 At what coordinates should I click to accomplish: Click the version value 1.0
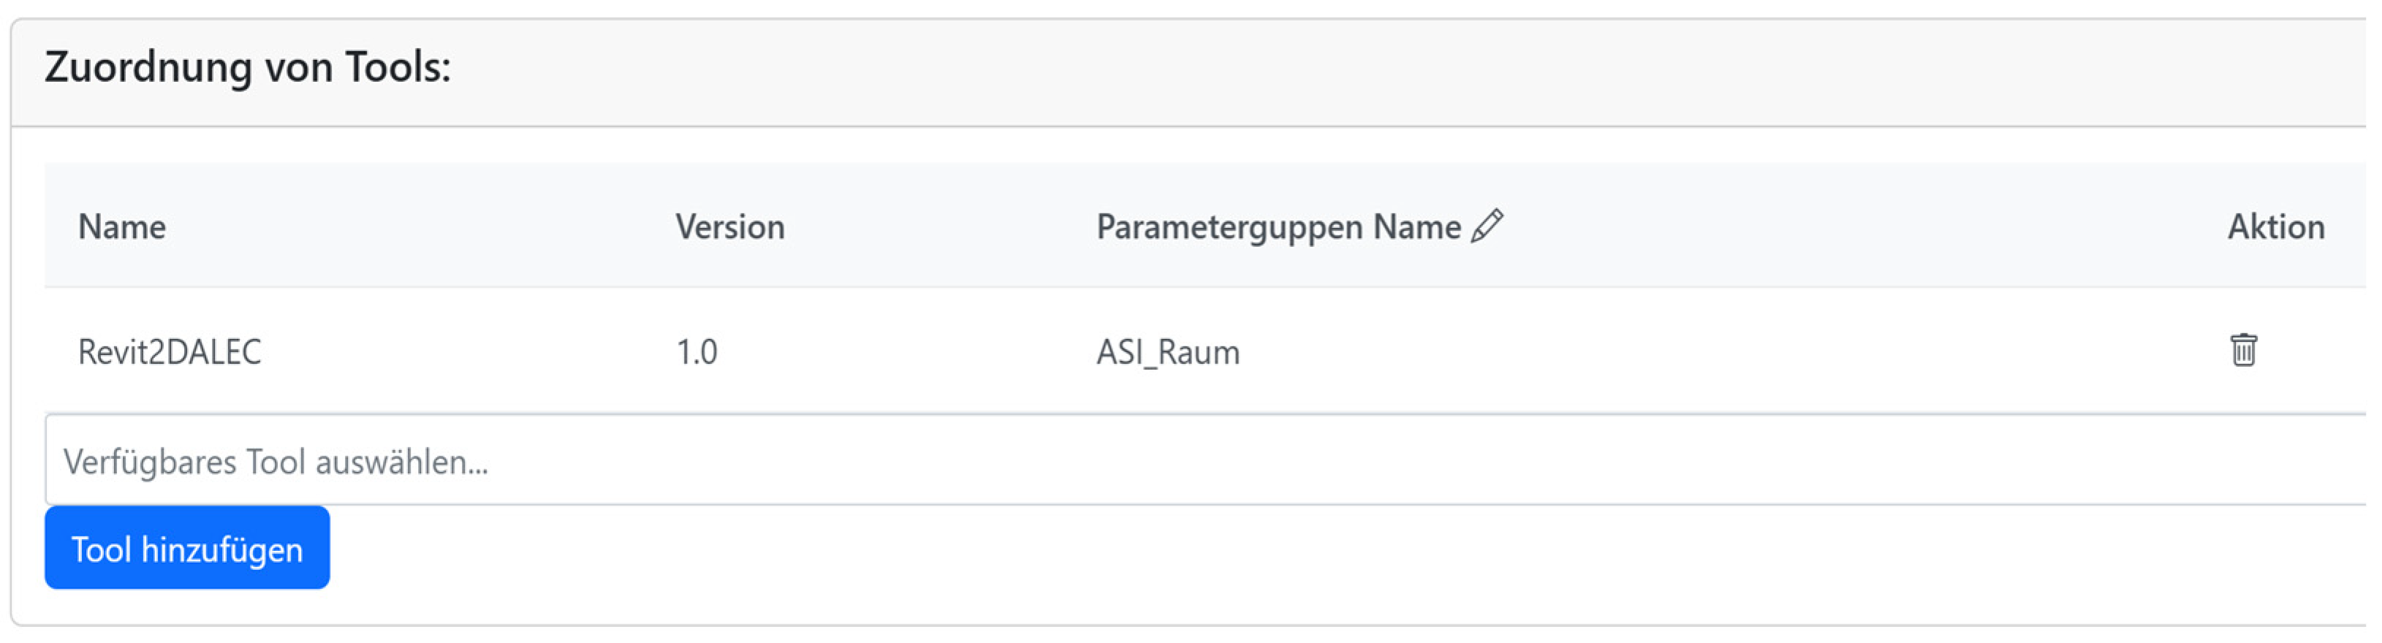pos(697,352)
